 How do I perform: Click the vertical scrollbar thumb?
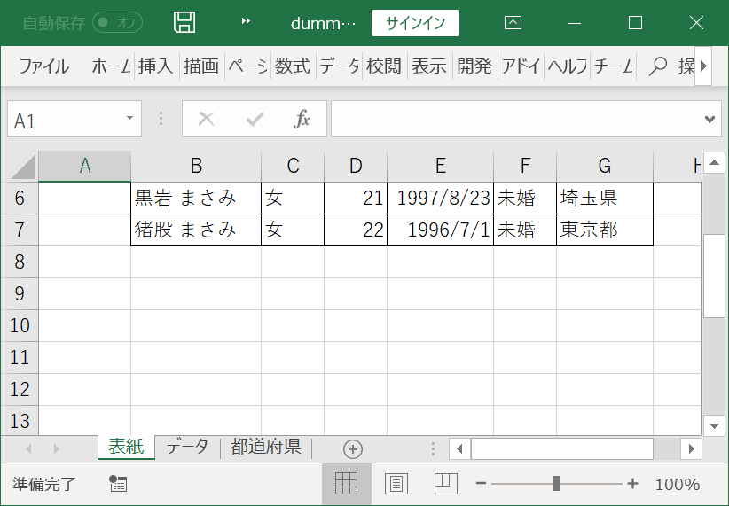pyautogui.click(x=714, y=276)
